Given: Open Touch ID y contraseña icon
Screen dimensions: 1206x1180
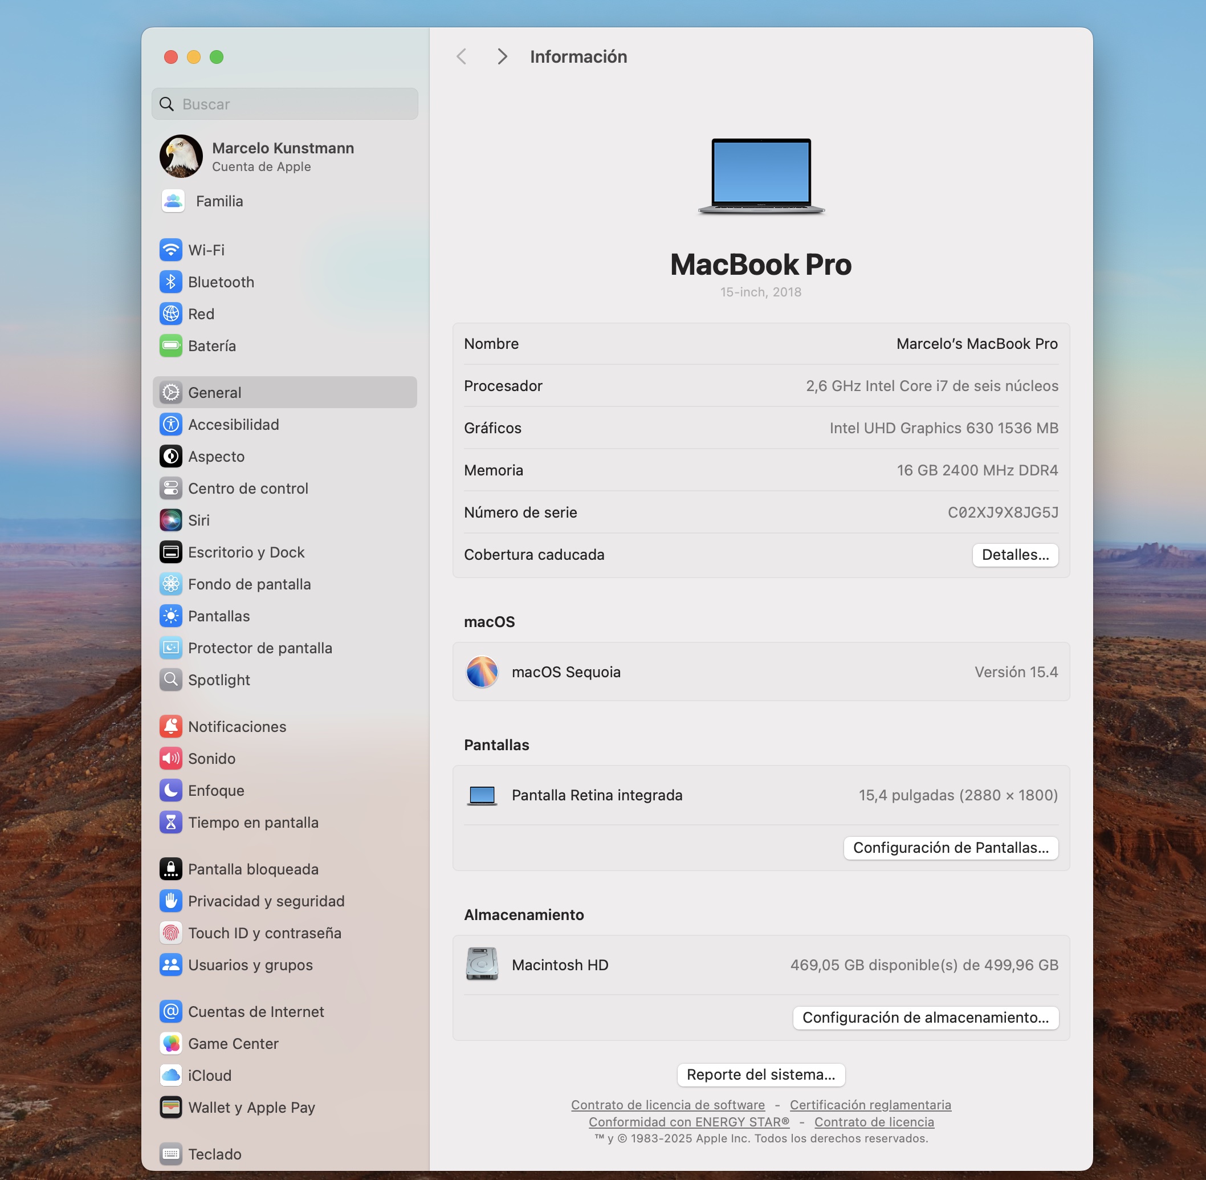Looking at the screenshot, I should coord(170,933).
